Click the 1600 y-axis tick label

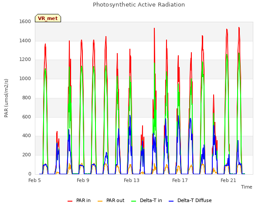pyautogui.click(x=25, y=21)
